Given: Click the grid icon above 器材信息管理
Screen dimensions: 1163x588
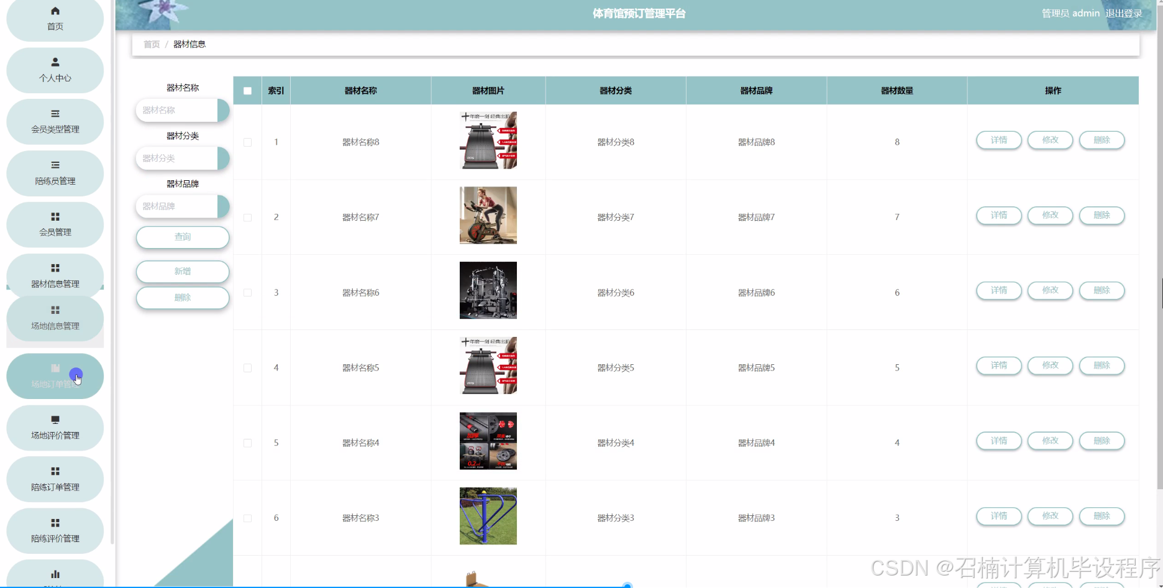Looking at the screenshot, I should 55,268.
